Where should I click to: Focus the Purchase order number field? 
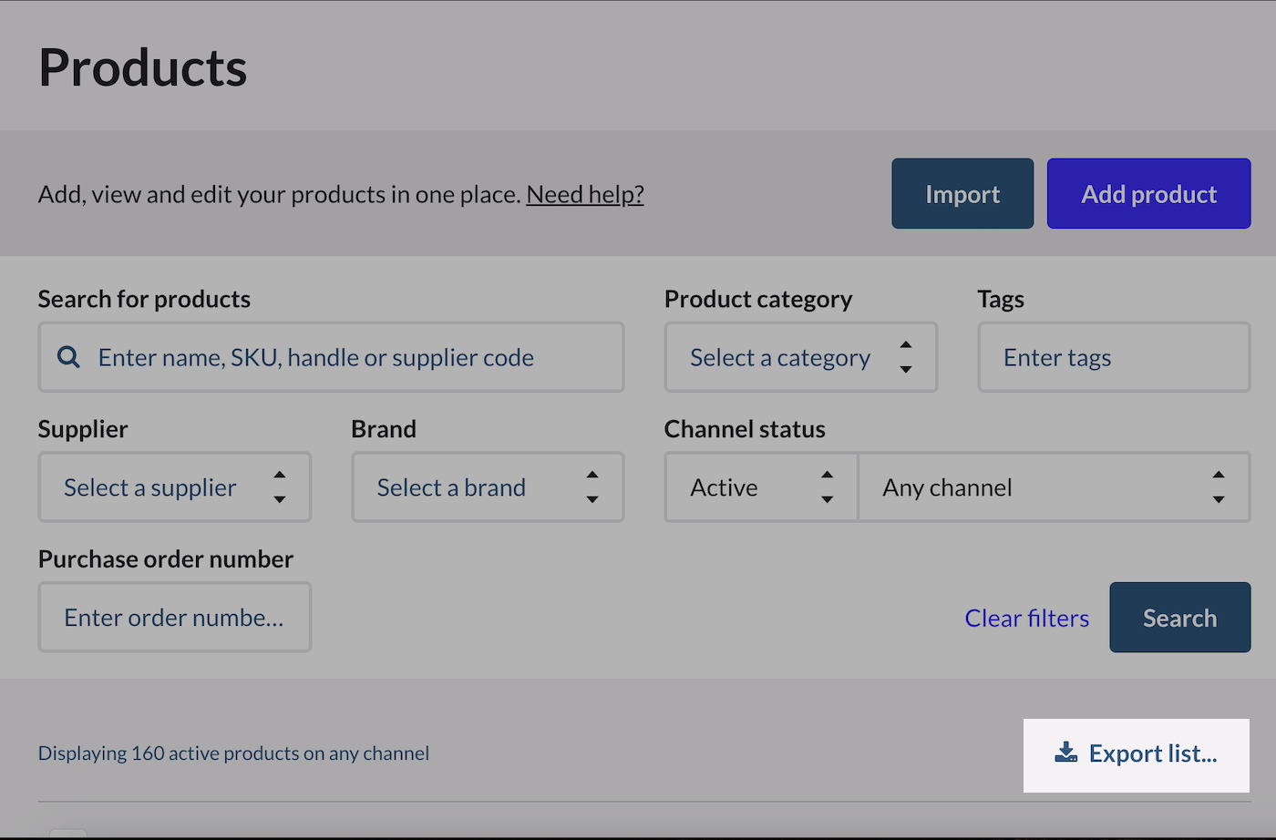174,618
